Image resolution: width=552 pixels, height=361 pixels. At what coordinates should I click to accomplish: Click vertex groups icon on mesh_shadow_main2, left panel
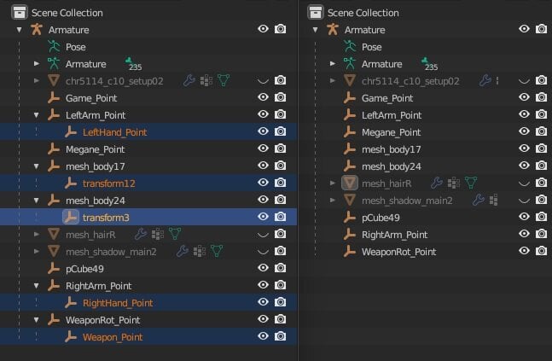(x=200, y=251)
